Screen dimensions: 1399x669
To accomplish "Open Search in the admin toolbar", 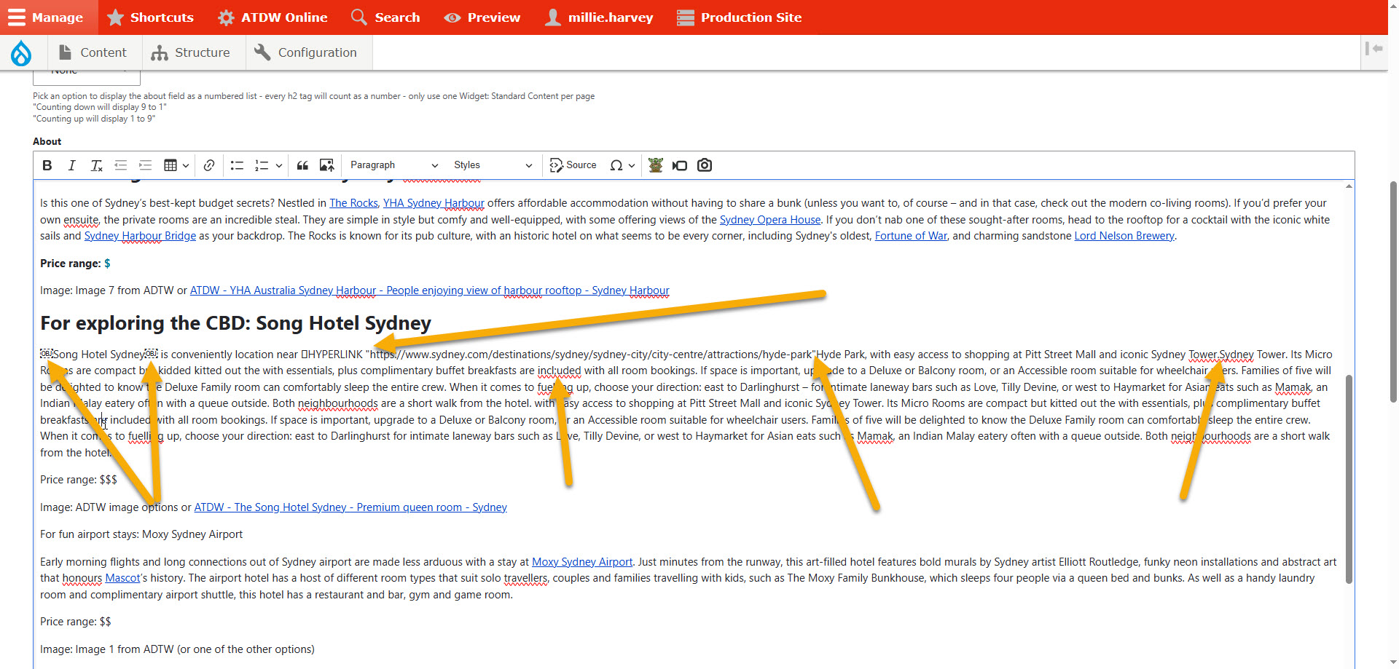I will point(385,17).
